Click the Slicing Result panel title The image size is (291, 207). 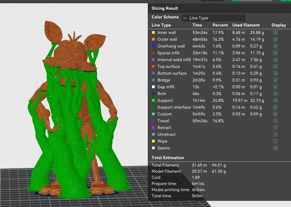tap(165, 8)
